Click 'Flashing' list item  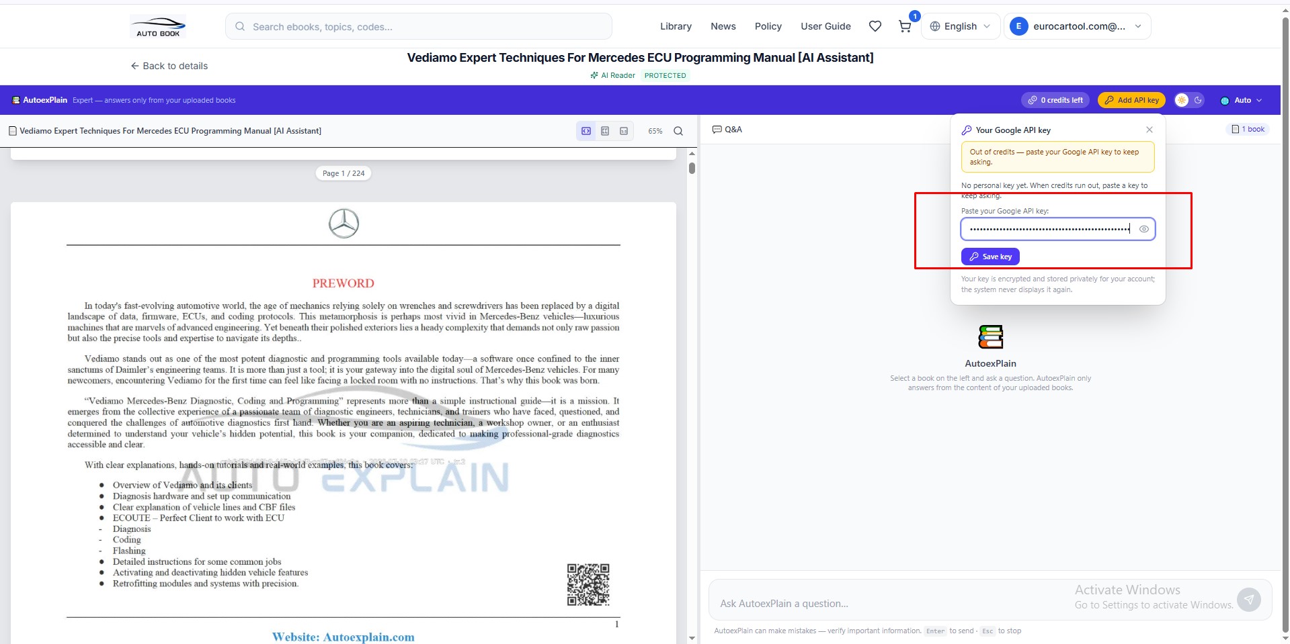128,551
